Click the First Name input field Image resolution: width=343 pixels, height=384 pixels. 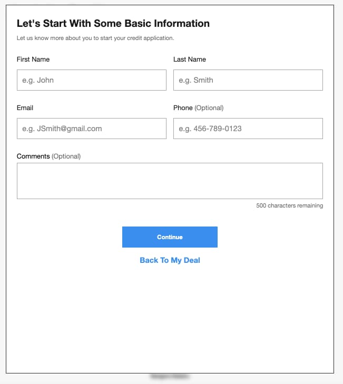click(x=91, y=80)
